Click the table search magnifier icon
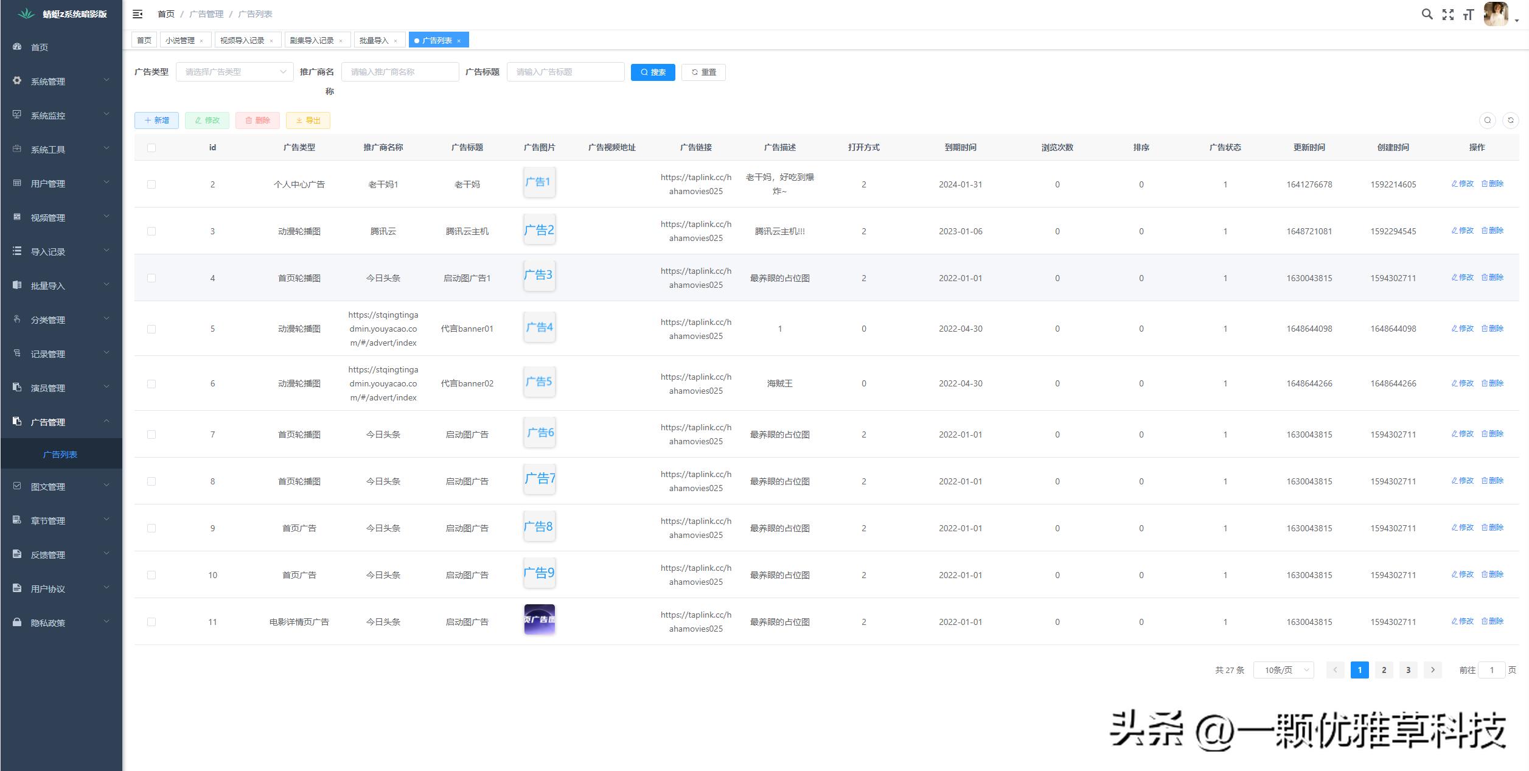The height and width of the screenshot is (771, 1529). click(x=1487, y=120)
